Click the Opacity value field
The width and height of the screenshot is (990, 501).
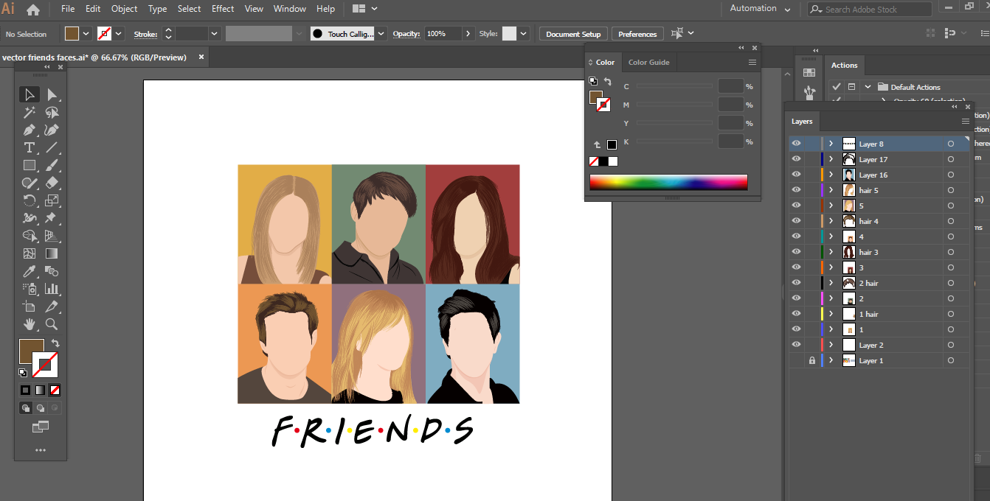443,34
